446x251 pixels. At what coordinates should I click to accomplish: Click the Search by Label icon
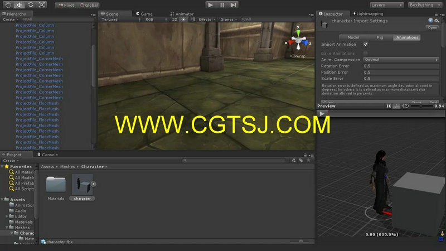[301, 161]
